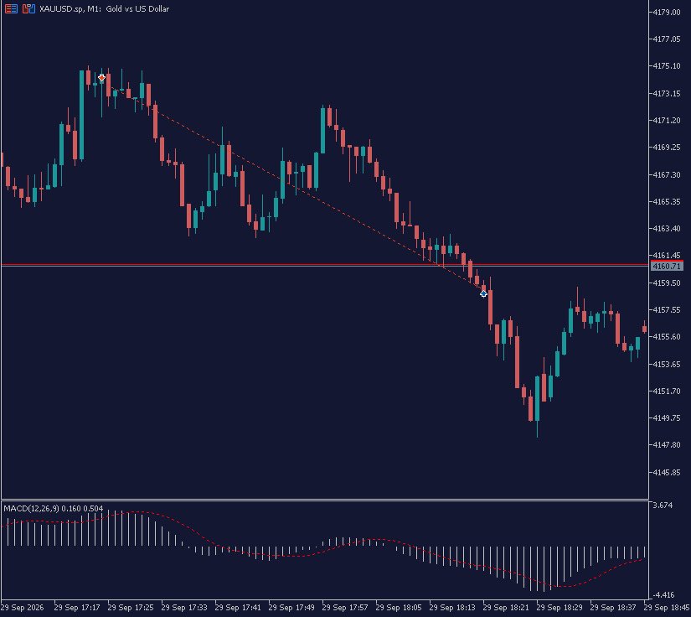Viewport: 691px width, 617px height.
Task: Click the dashed trade line connecting entry and exit
Action: (291, 185)
